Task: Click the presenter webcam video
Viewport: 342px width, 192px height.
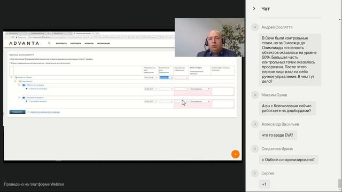Action: 209,37
